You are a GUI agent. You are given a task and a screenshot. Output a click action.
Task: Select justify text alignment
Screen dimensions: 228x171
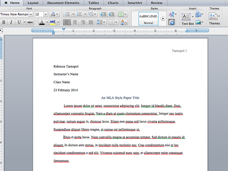tap(91, 22)
